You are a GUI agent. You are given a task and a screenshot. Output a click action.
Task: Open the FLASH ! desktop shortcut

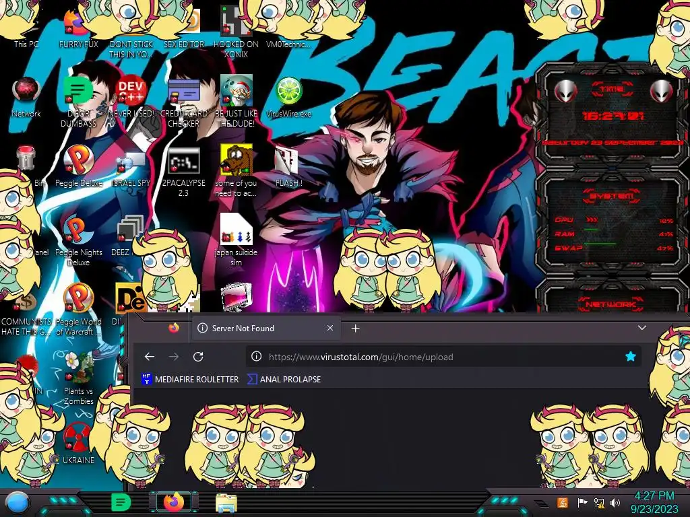pos(288,167)
